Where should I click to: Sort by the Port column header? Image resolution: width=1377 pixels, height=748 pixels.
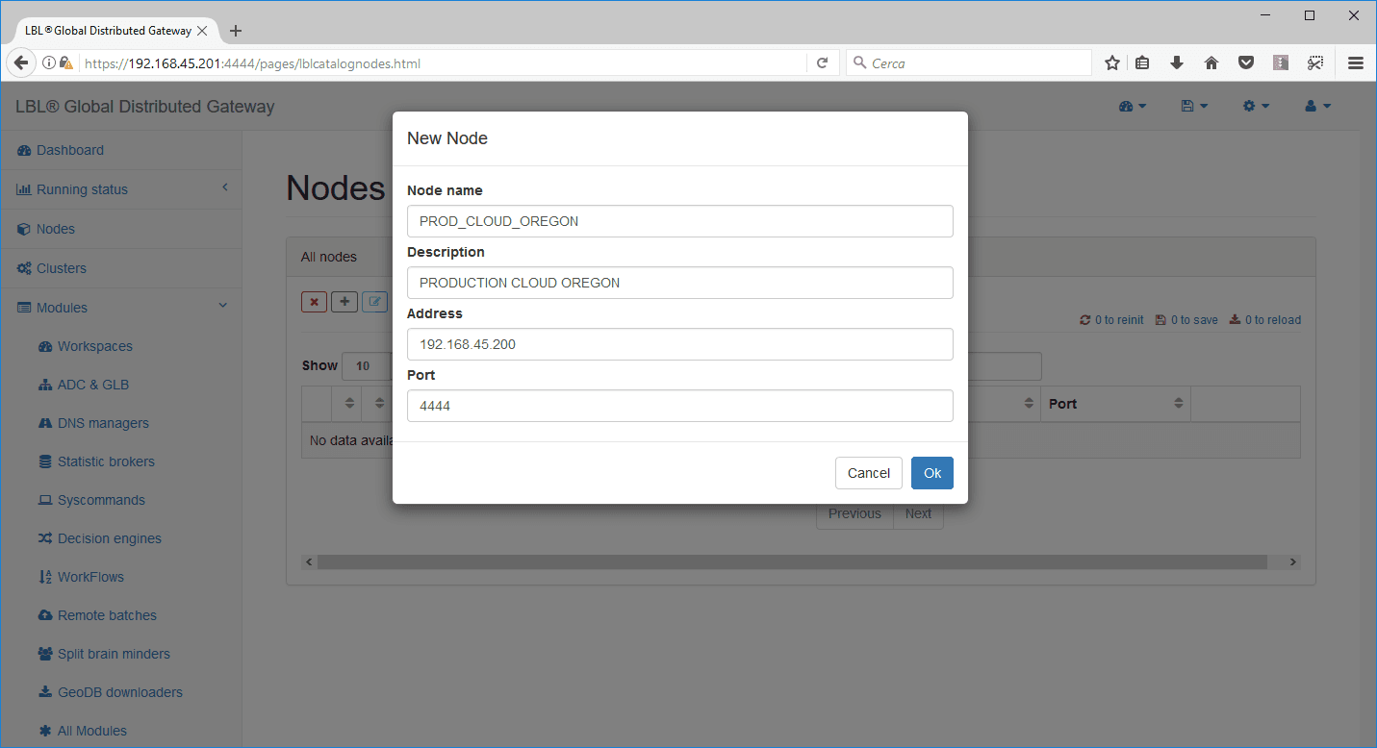tap(1115, 404)
